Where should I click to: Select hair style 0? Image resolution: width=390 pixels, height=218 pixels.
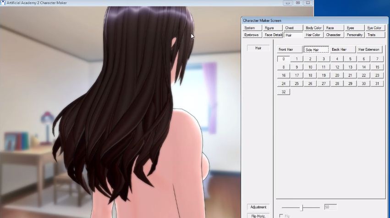pyautogui.click(x=284, y=59)
